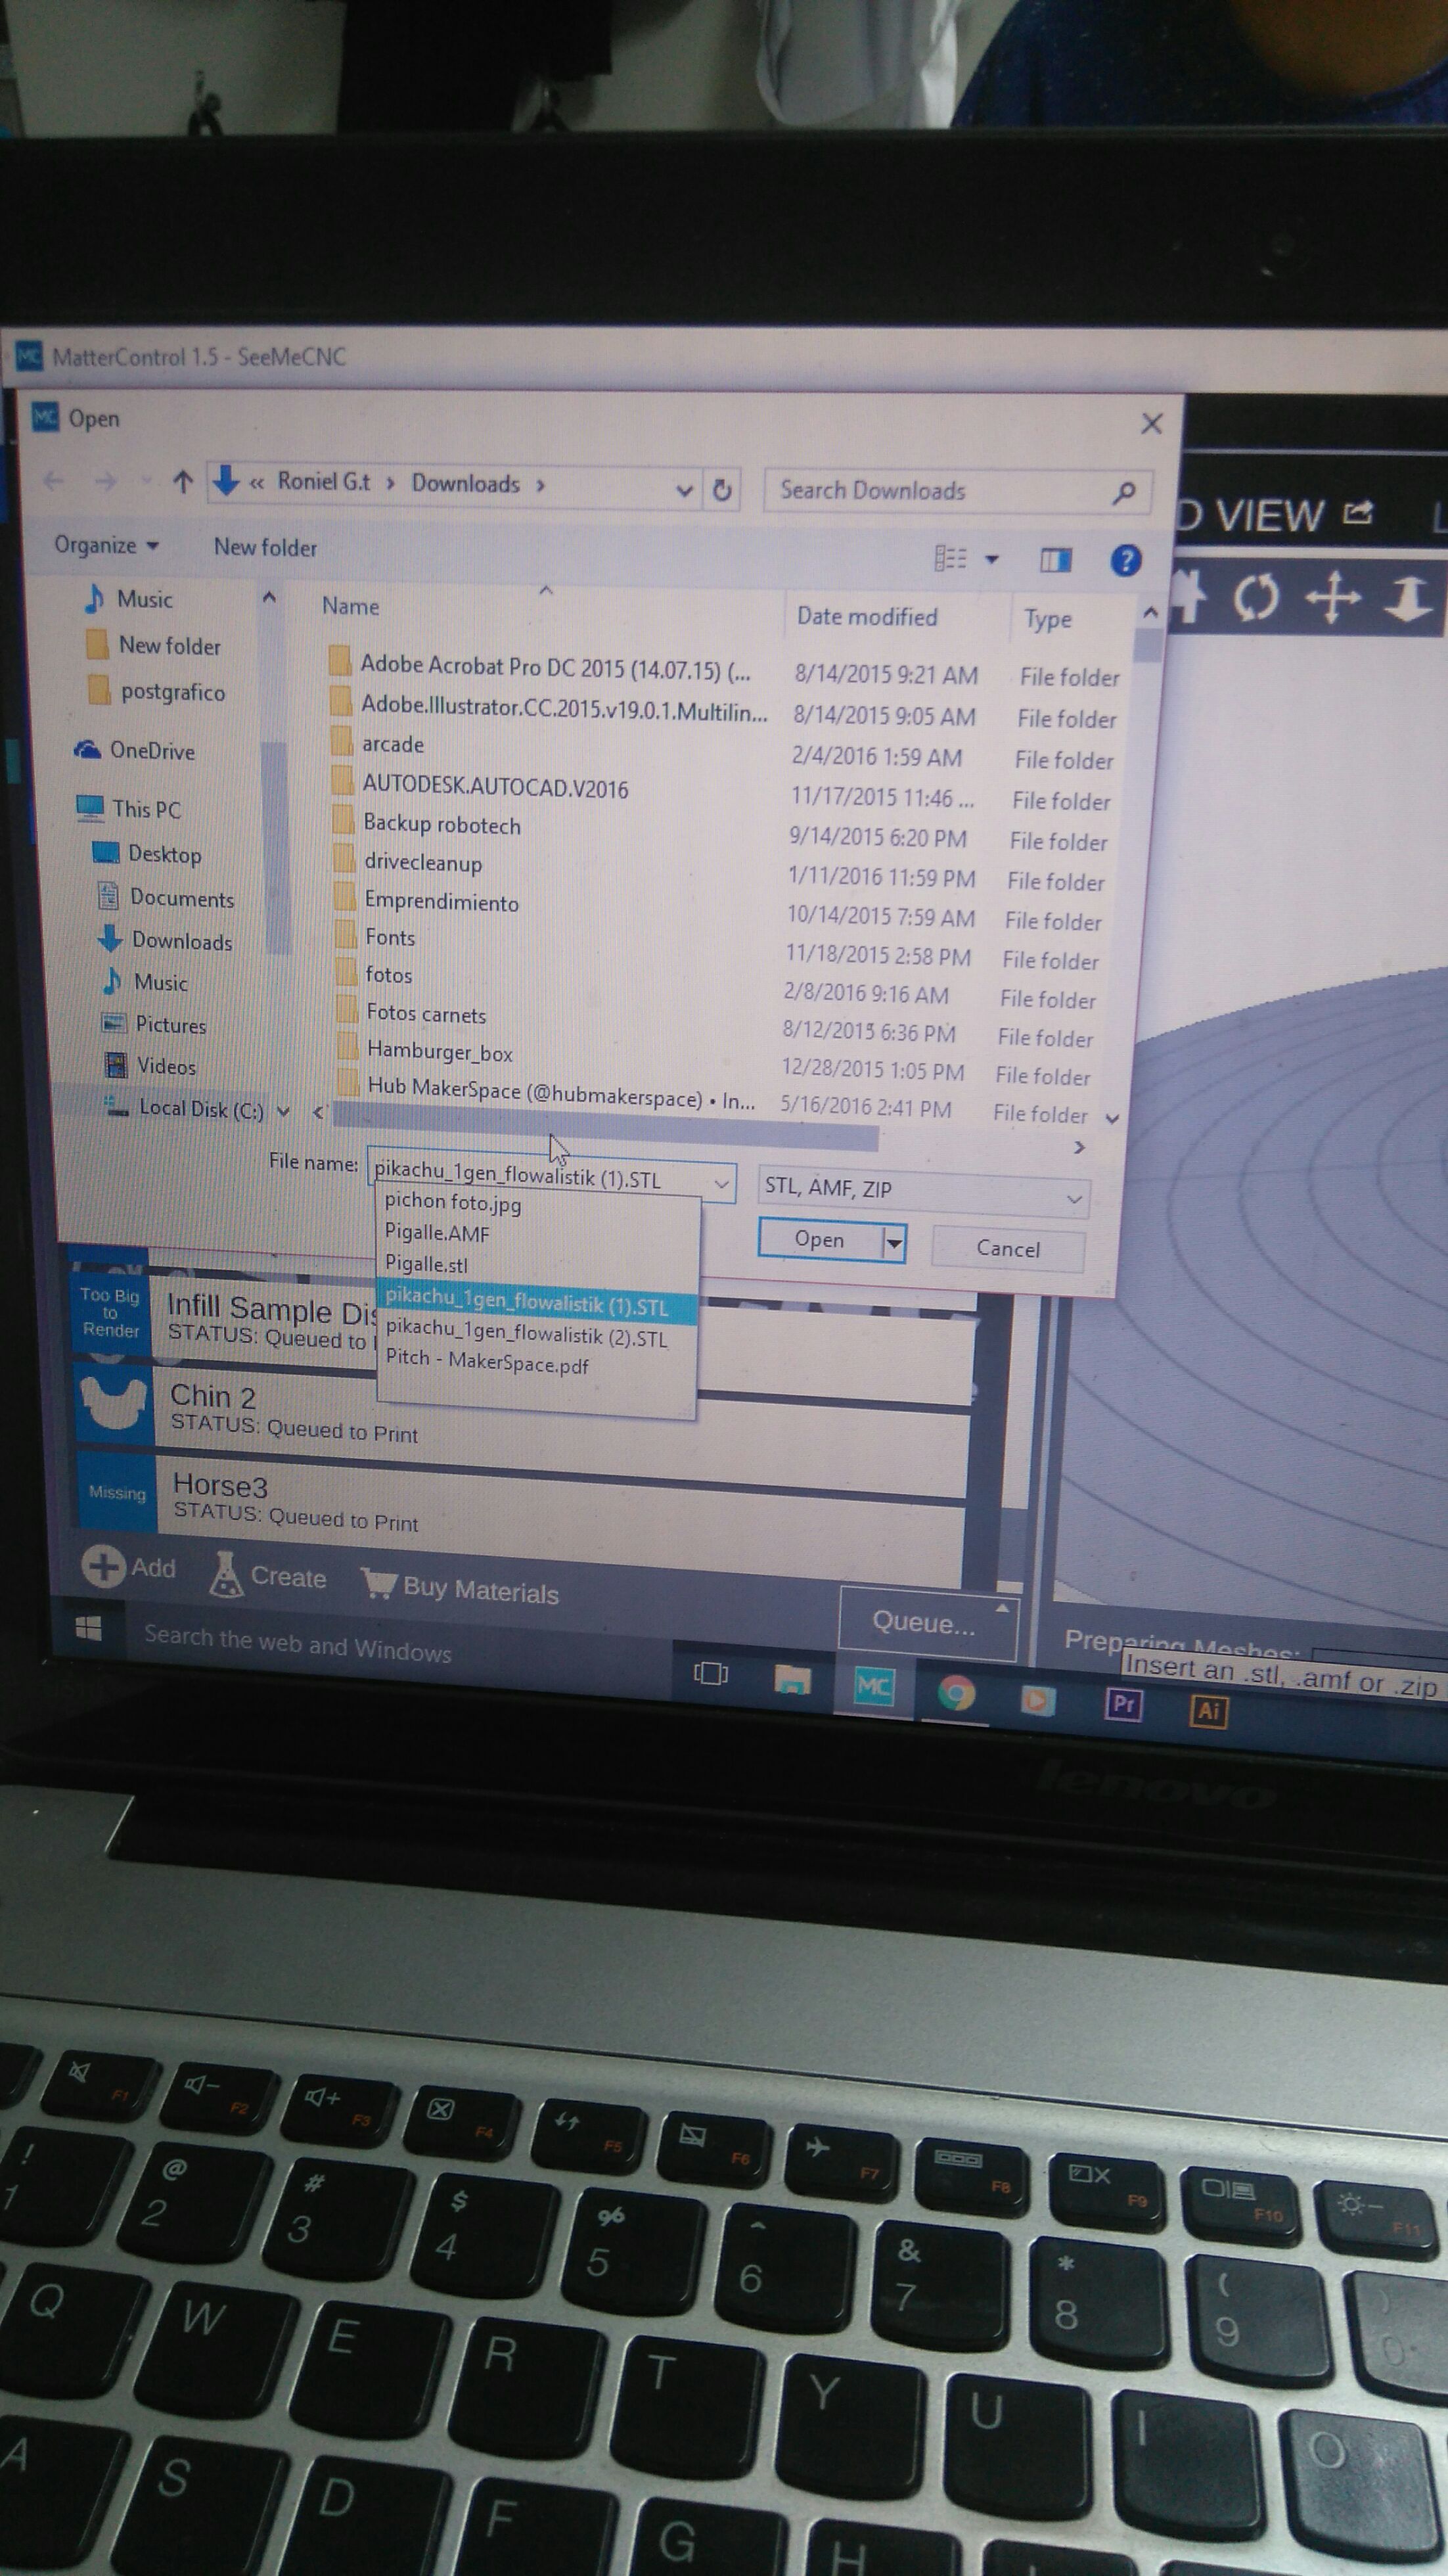1448x2576 pixels.
Task: Expand the address bar history dropdown
Action: tap(684, 490)
